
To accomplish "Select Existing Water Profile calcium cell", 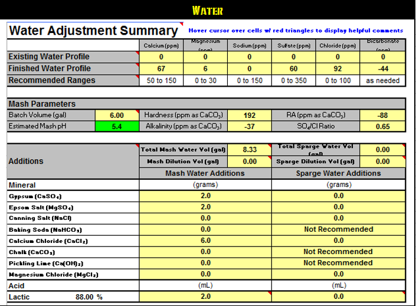I will (161, 57).
